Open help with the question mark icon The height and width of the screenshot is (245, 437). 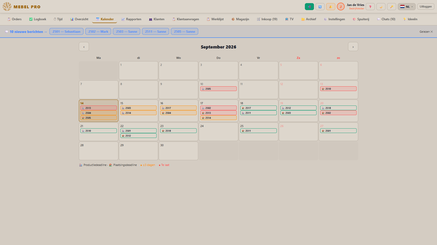coord(370,7)
